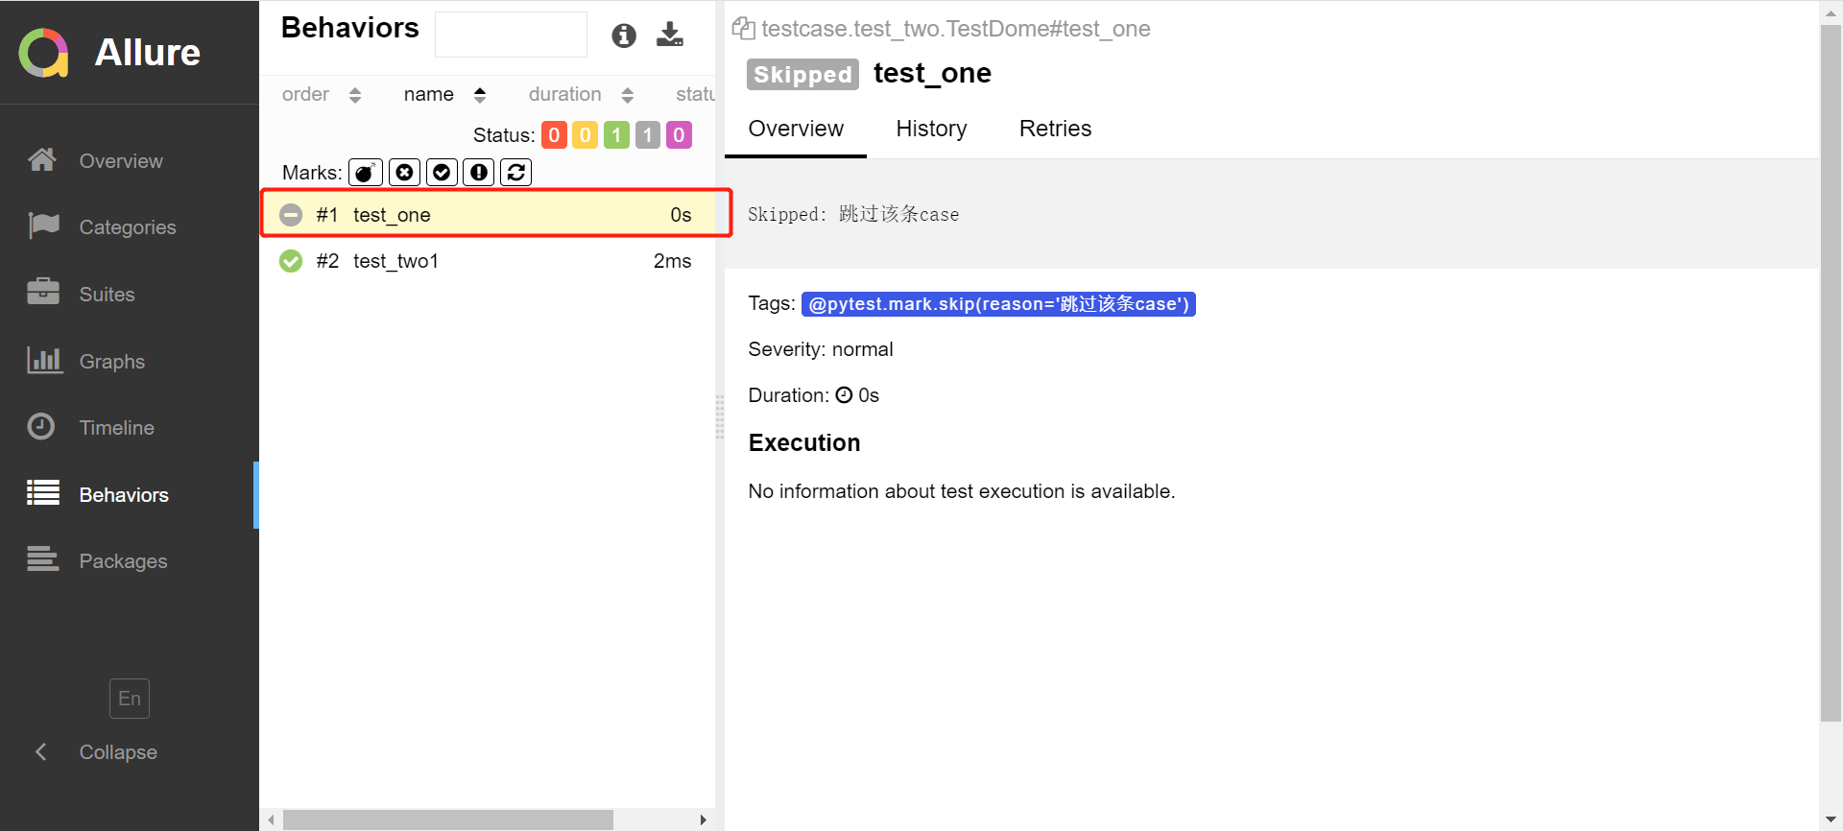
Task: Click passed status icon of test_two1
Action: [x=291, y=261]
